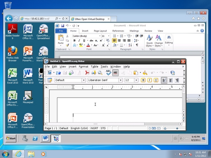Toggle Strikethrough in Word Font group
This screenshot has width=211, height=158.
[91, 40]
